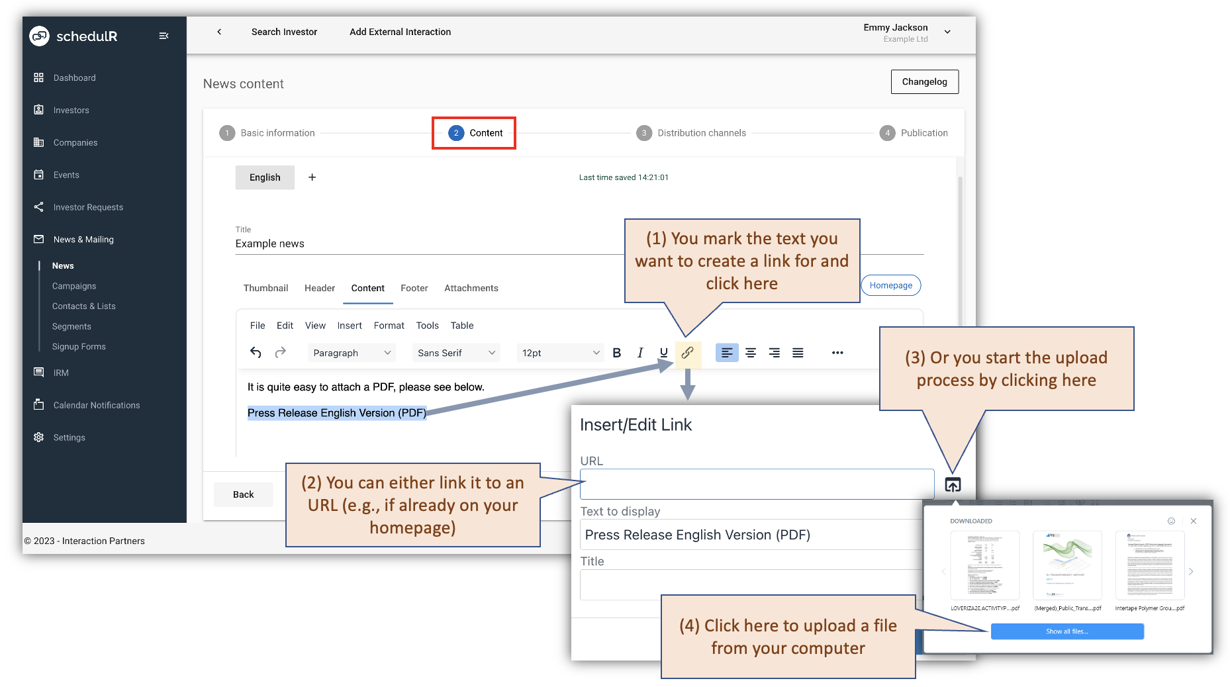The image size is (1230, 687).
Task: Select the Content step indicator
Action: click(x=473, y=132)
